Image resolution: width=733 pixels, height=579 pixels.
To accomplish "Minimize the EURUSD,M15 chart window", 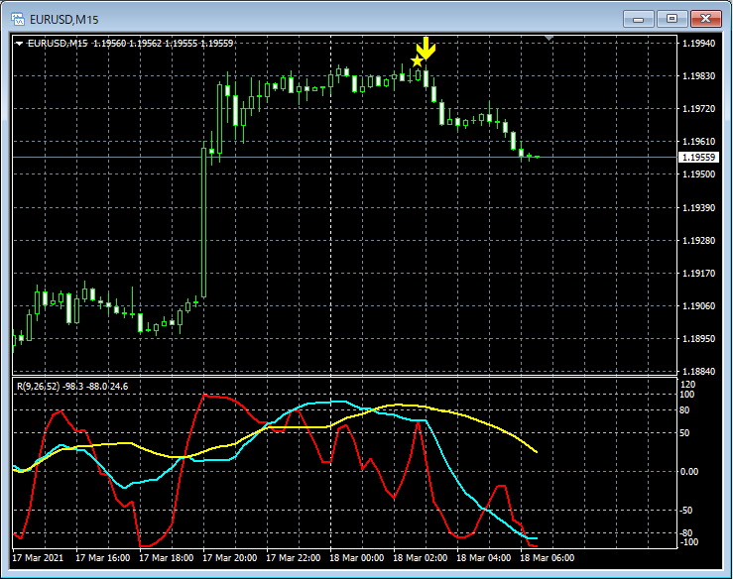I will pyautogui.click(x=638, y=19).
